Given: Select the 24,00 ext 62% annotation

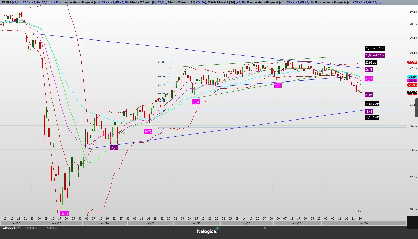Looking at the screenshot, I should pos(374,55).
